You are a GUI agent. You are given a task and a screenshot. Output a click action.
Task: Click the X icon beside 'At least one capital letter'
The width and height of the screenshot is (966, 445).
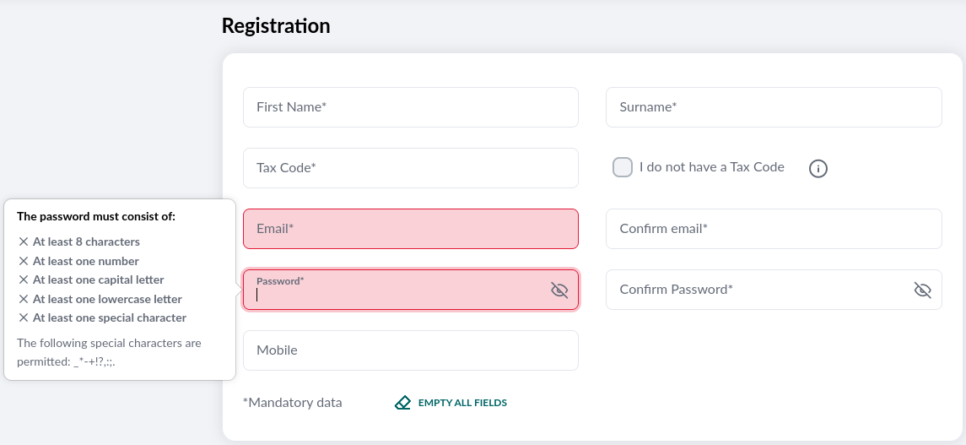click(24, 279)
